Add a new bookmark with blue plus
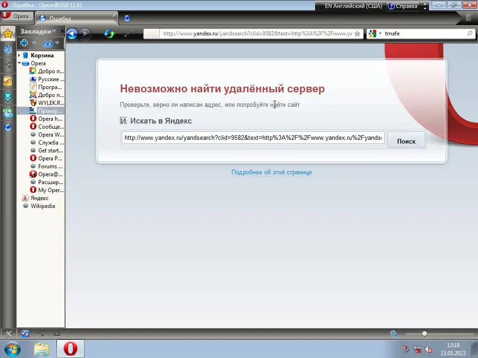The image size is (478, 358). 24,43
